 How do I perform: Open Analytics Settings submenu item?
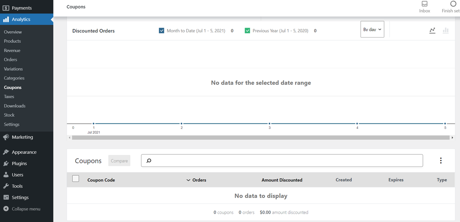(x=12, y=124)
